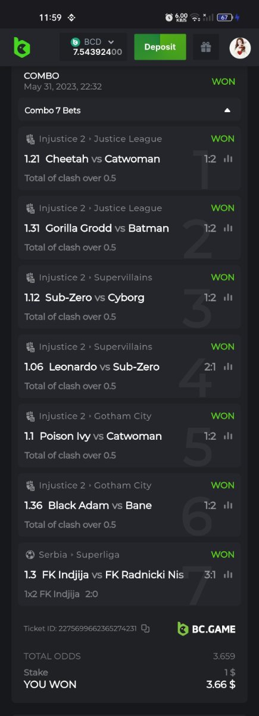Image resolution: width=259 pixels, height=716 pixels.
Task: View stats icon for FK Indjija match
Action: (x=227, y=575)
